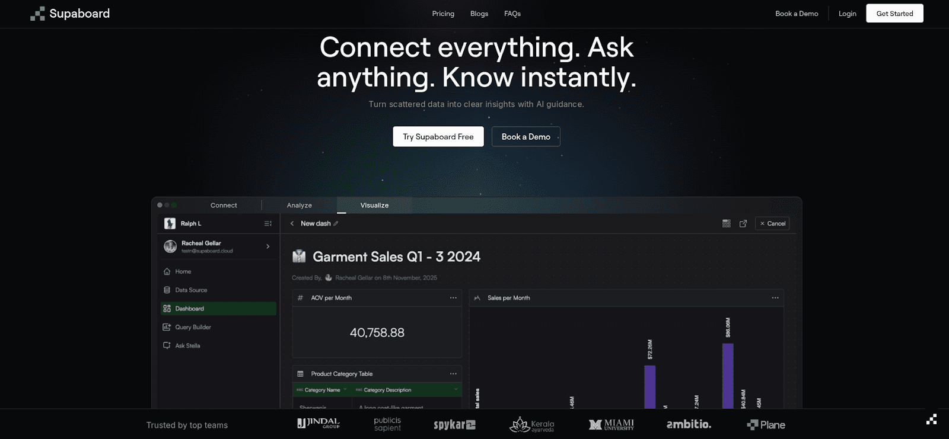Click the Dashboard grid icon

(167, 309)
